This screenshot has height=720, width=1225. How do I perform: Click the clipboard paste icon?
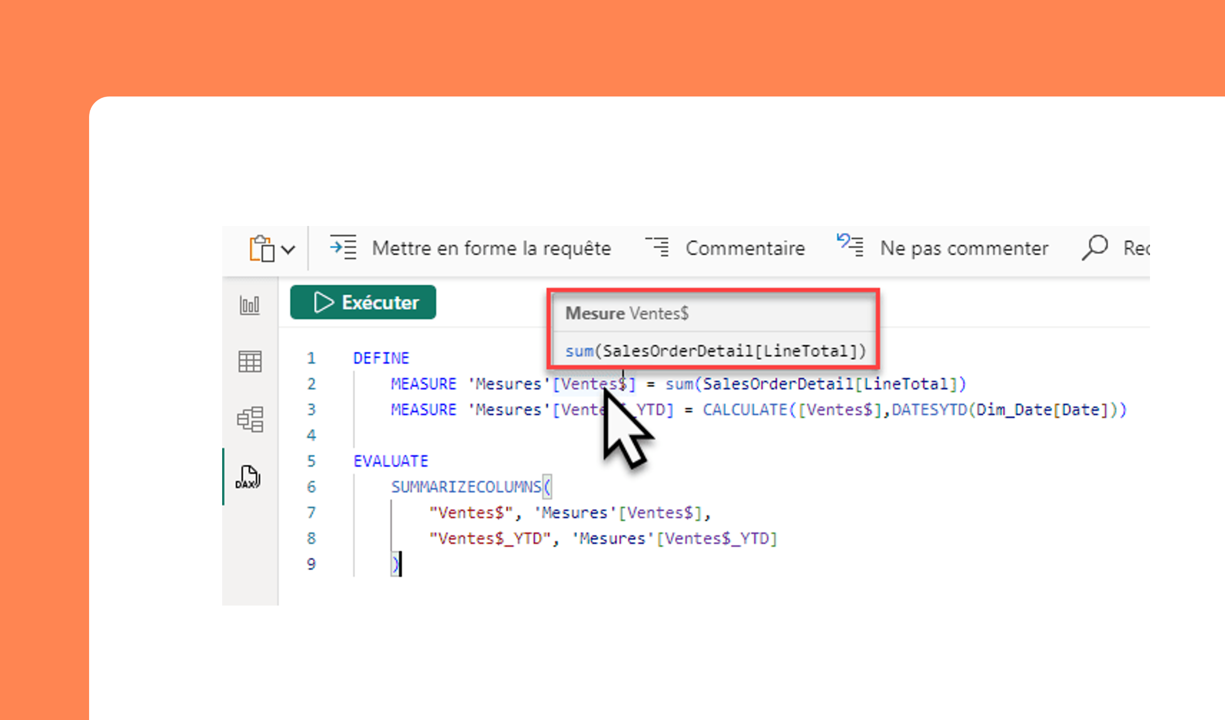coord(262,248)
